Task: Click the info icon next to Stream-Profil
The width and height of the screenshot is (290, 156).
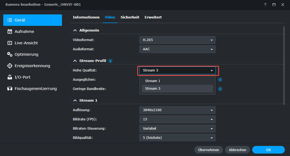Action: [x=110, y=61]
